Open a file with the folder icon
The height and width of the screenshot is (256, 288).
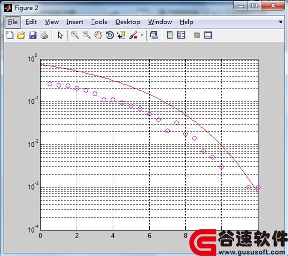tap(21, 35)
